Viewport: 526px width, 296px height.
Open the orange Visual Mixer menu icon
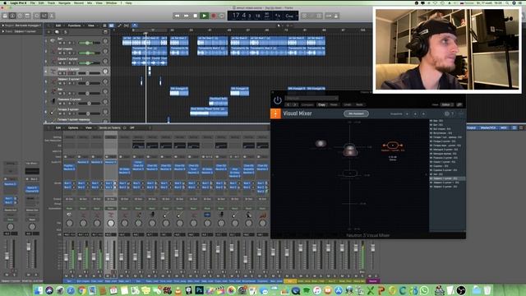click(275, 113)
